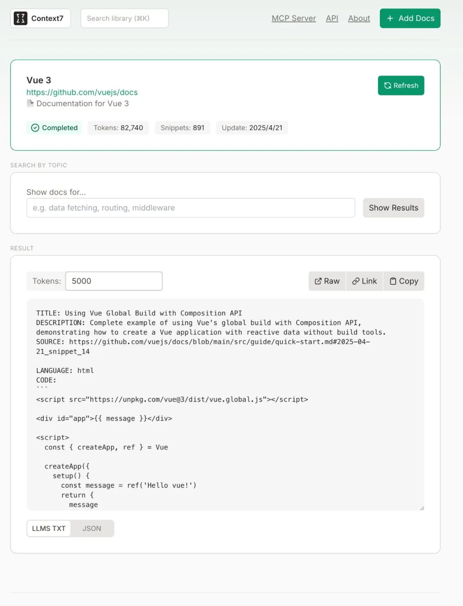Focus the Show docs for topic input
The image size is (463, 606).
(191, 208)
